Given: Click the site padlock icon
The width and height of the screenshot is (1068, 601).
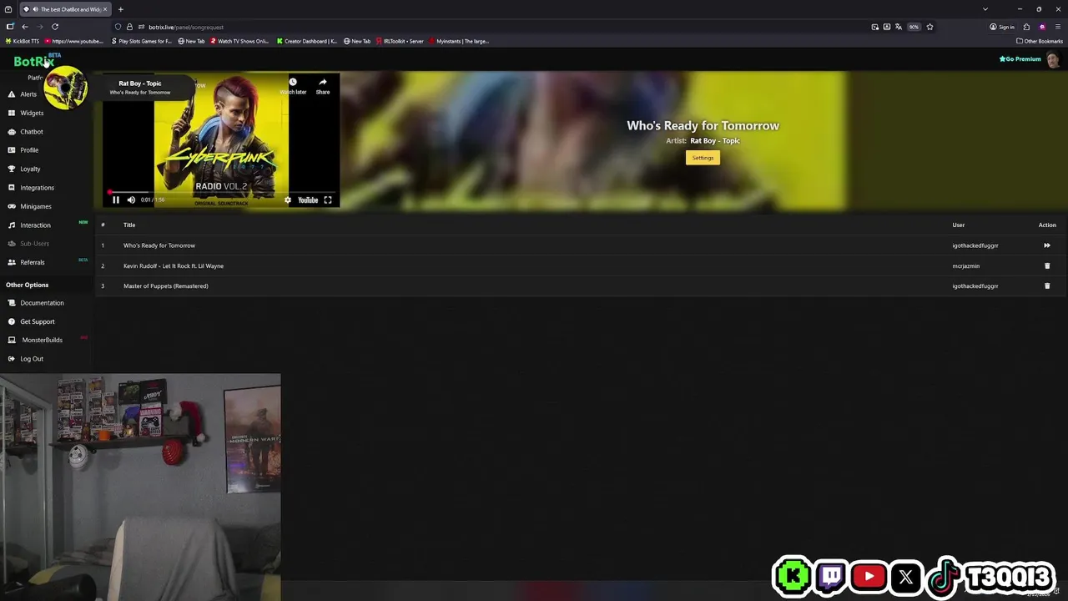Looking at the screenshot, I should point(129,27).
